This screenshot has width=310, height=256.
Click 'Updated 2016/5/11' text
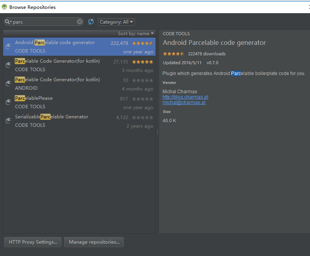pos(182,63)
